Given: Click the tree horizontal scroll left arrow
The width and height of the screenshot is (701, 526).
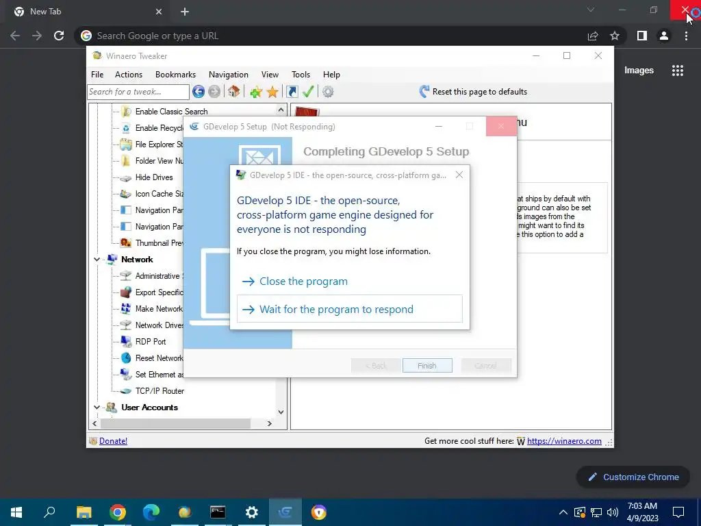Looking at the screenshot, I should pos(94,423).
